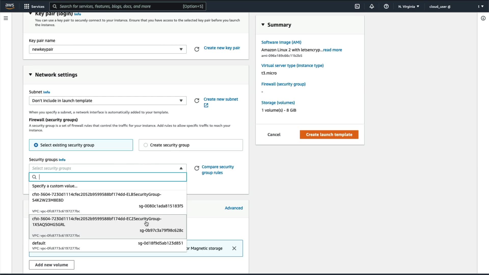Open Create new key pair link
This screenshot has width=489, height=275.
pos(222,48)
